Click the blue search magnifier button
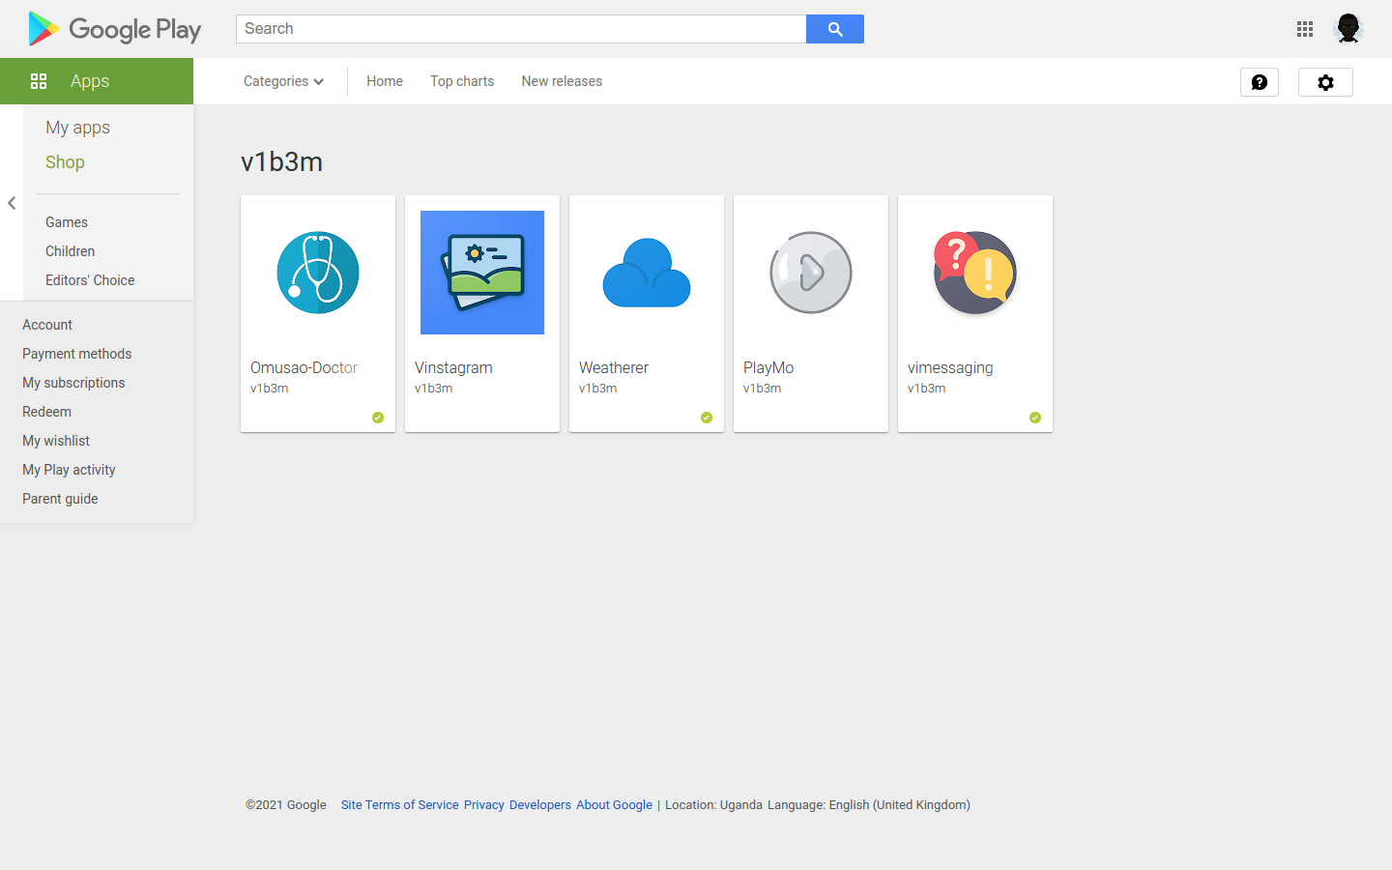Screen dimensions: 1392x870 (835, 29)
